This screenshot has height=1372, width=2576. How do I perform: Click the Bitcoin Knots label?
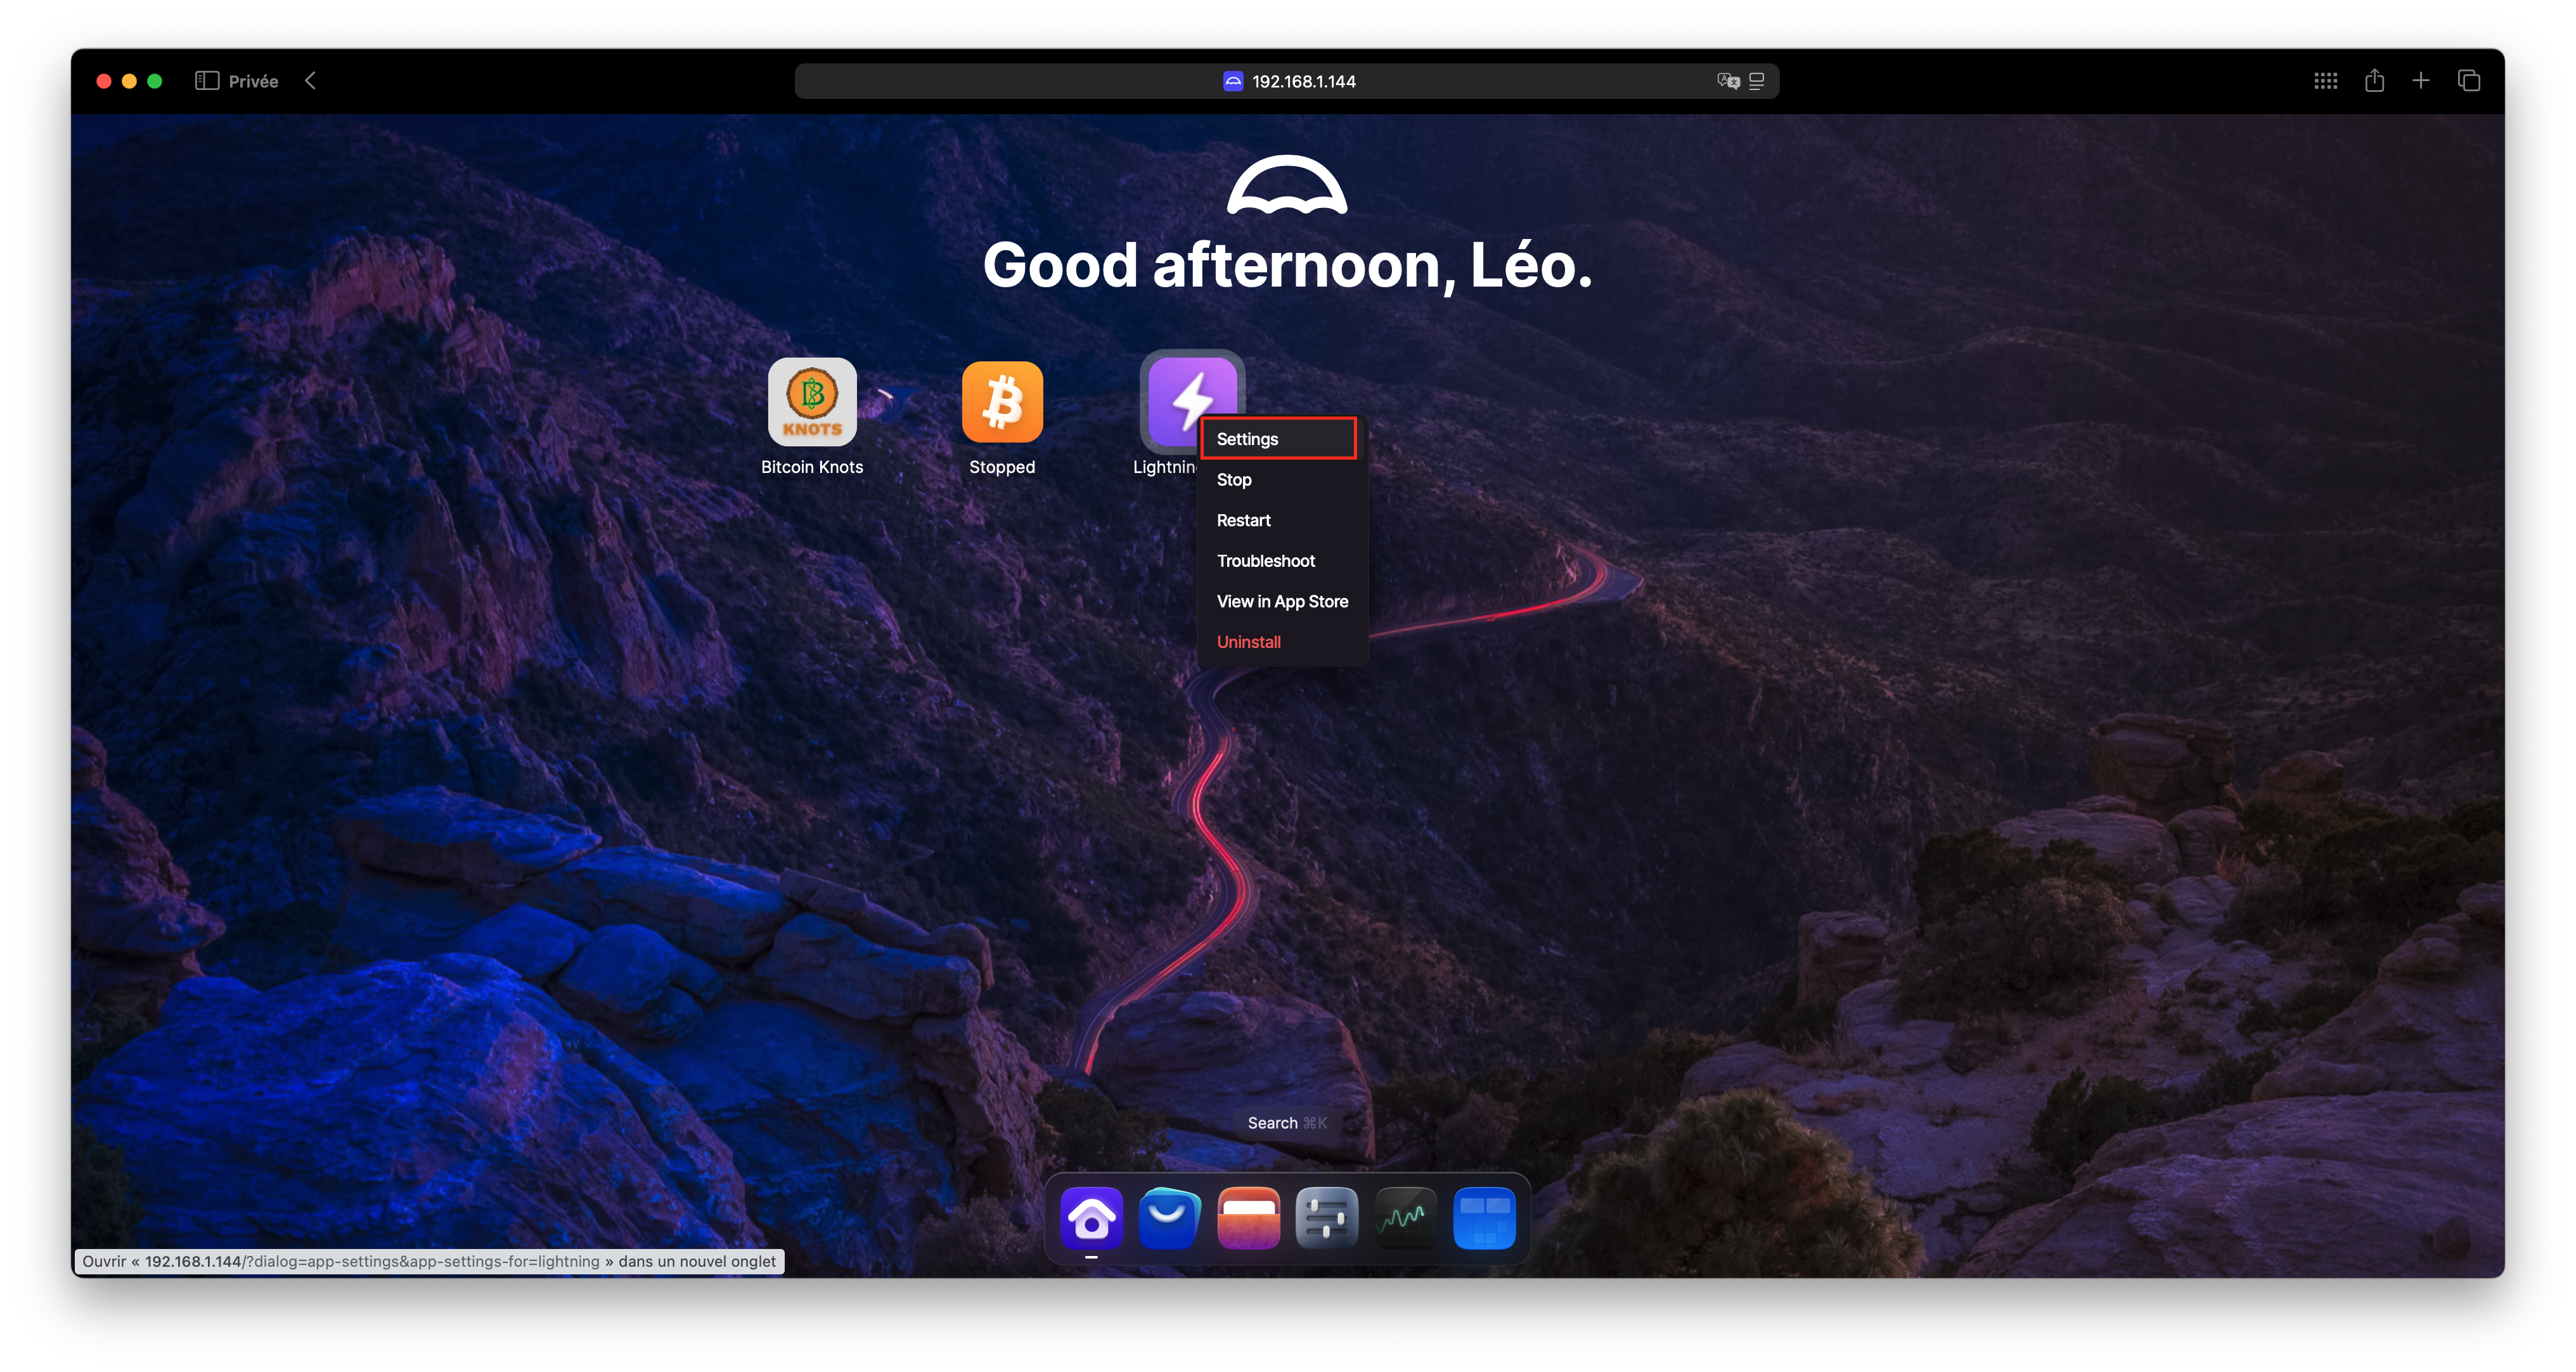tap(812, 467)
